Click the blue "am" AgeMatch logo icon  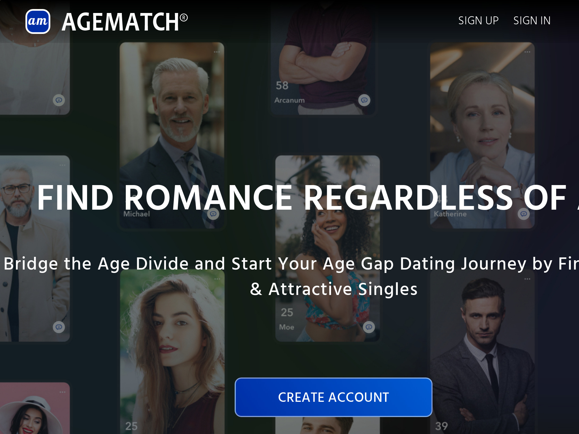click(x=38, y=21)
